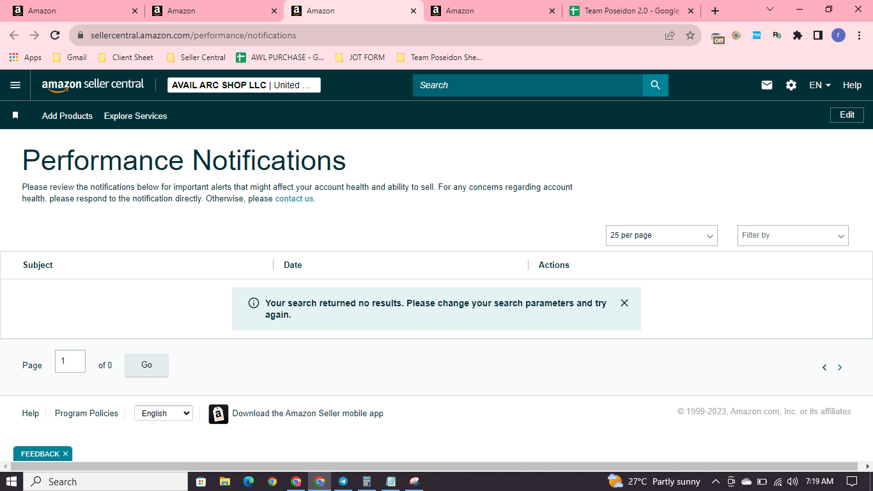This screenshot has width=873, height=491.
Task: Open the Windows Start menu
Action: [x=12, y=481]
